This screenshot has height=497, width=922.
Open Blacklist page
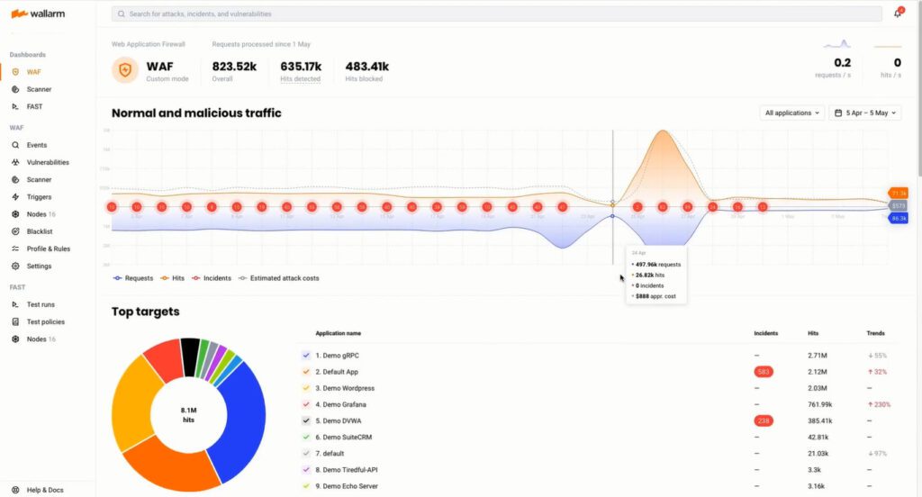pyautogui.click(x=40, y=231)
